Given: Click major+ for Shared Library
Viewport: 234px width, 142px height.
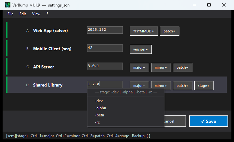Looking at the screenshot, I should [x=139, y=85].
